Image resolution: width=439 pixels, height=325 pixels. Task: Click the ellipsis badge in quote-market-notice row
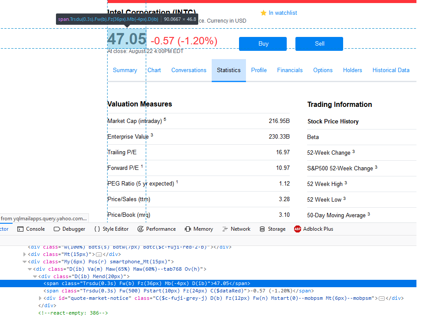pyautogui.click(x=382, y=298)
